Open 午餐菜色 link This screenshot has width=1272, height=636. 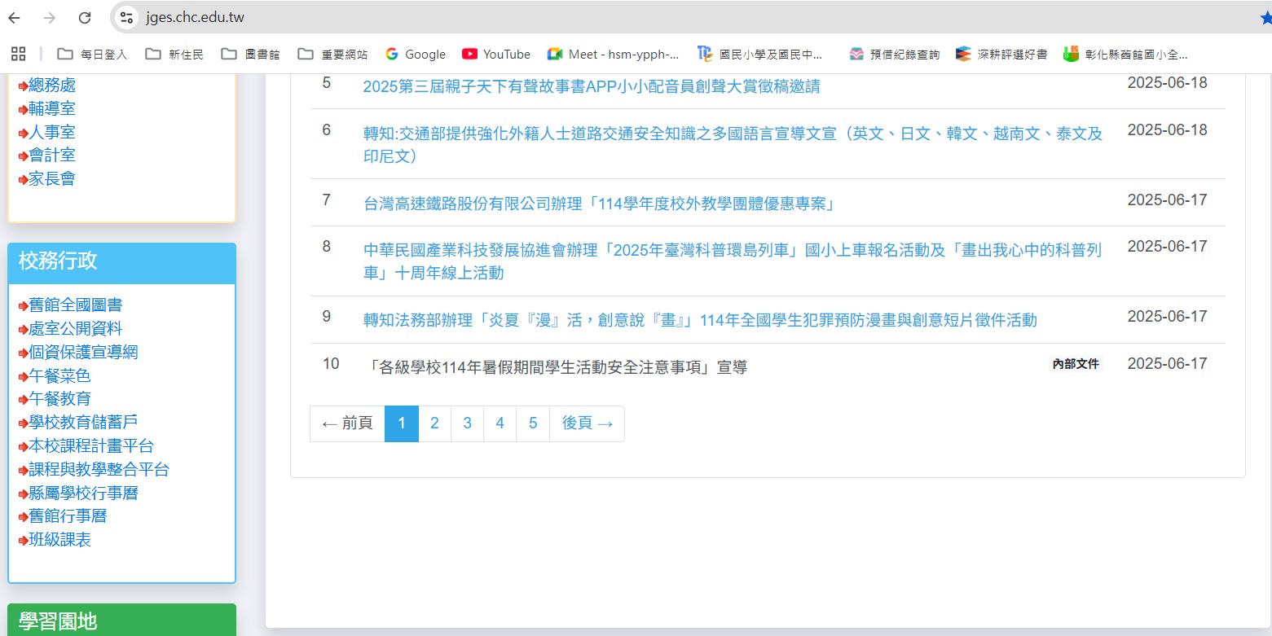click(x=59, y=376)
